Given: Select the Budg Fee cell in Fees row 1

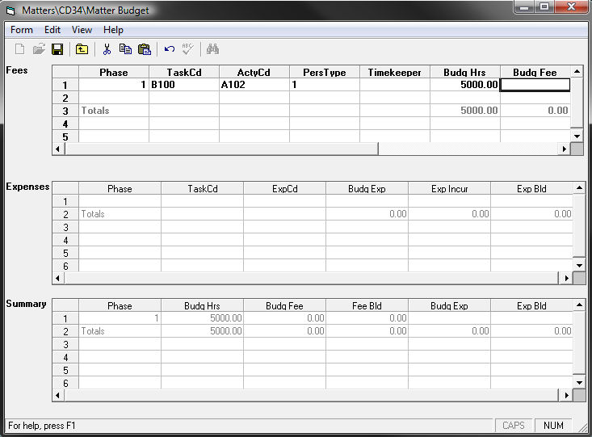Looking at the screenshot, I should click(535, 85).
